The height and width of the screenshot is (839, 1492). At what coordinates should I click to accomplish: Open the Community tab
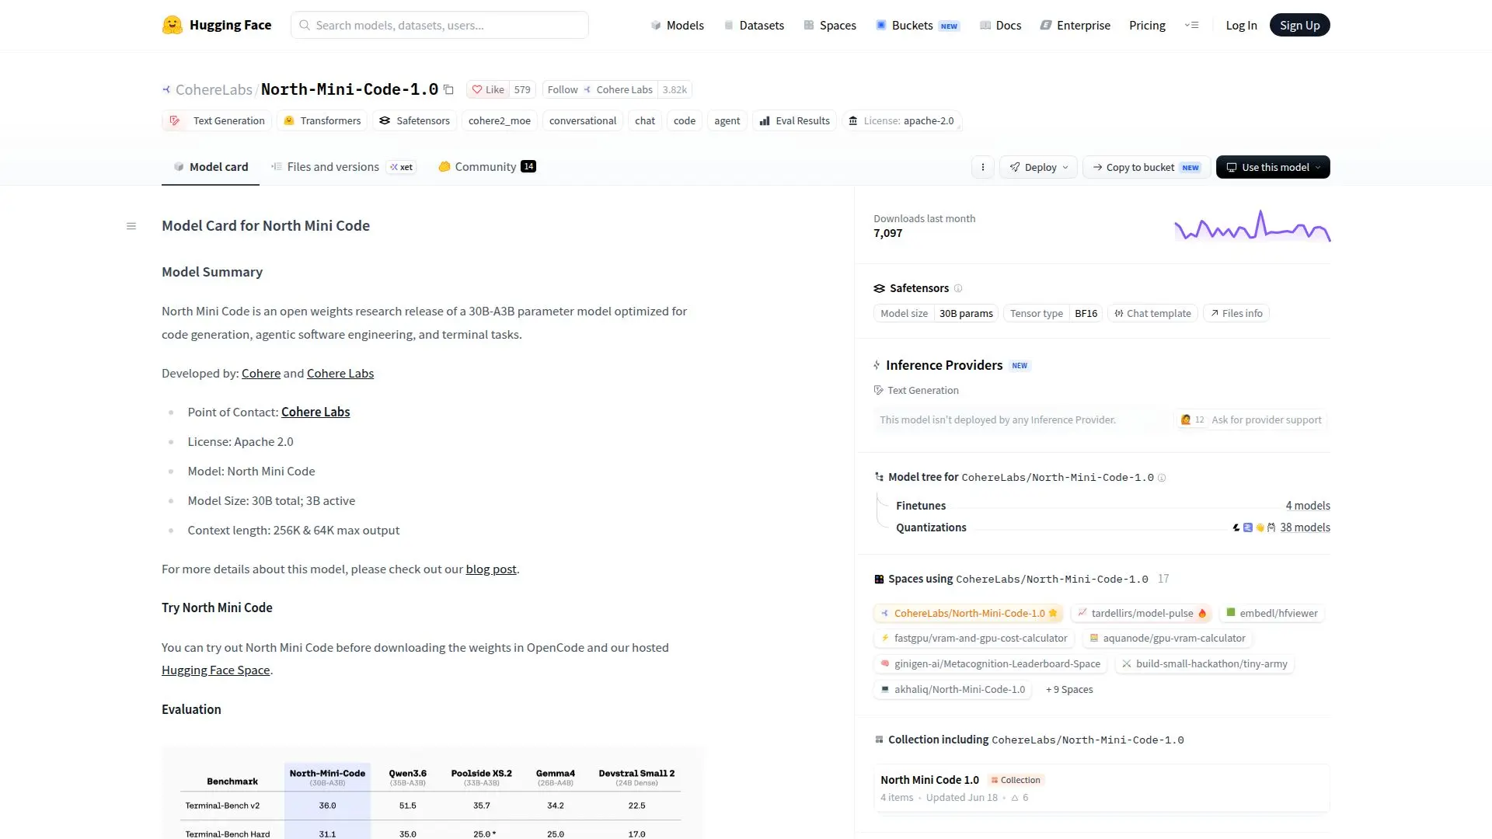pos(487,167)
